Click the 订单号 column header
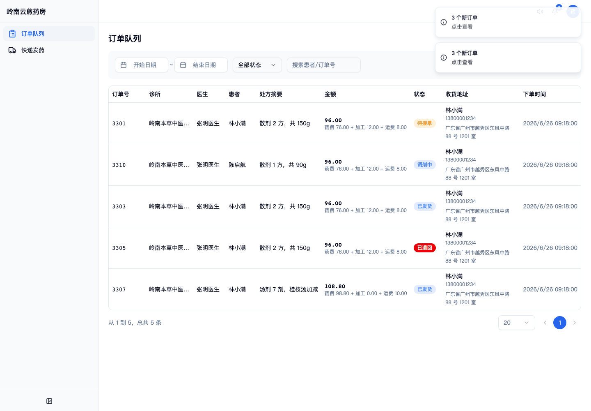 pyautogui.click(x=121, y=94)
